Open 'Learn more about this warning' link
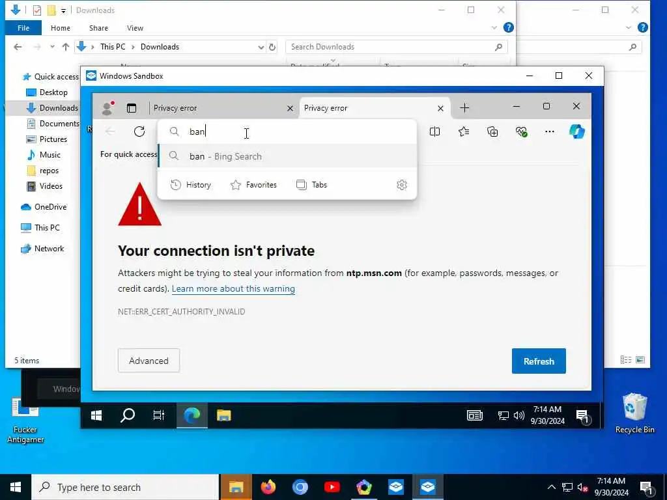667x500 pixels. tap(233, 288)
